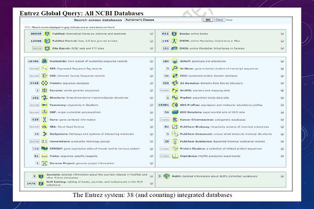The image size is (314, 209).
Task: Click the 3D Domains icon
Action: click(175, 83)
